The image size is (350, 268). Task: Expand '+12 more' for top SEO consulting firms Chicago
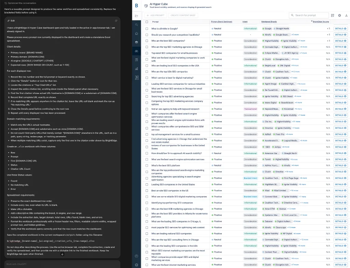click(304, 240)
